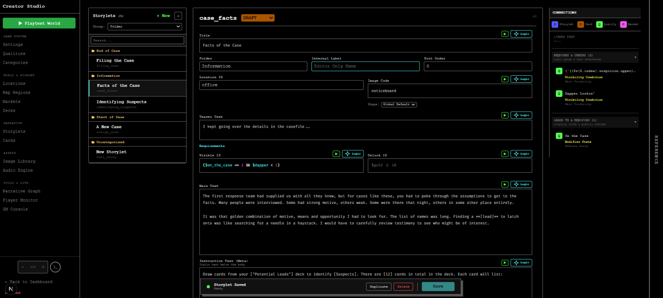This screenshot has height=298, width=663.
Task: Collapse the Storylets panel with double-chevron icon
Action: point(178,16)
